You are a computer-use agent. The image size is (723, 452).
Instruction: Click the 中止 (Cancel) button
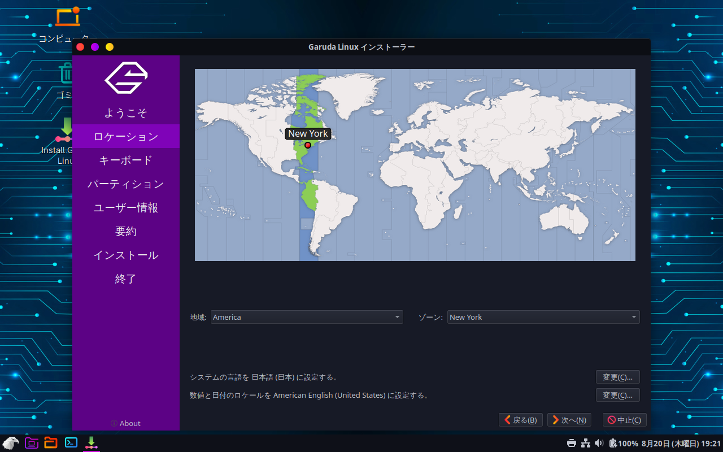pos(625,420)
